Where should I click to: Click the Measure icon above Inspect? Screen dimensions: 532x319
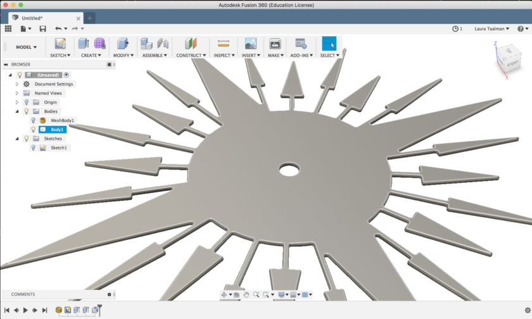223,44
